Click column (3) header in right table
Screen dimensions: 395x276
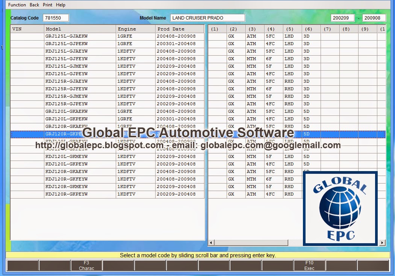(255, 29)
